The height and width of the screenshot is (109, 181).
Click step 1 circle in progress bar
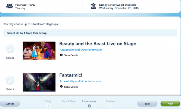pyautogui.click(x=48, y=106)
